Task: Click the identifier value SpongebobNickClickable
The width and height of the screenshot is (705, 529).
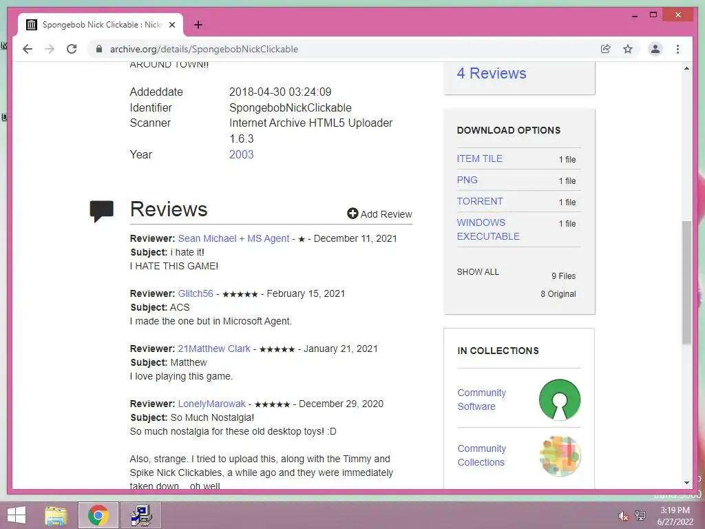Action: click(291, 107)
